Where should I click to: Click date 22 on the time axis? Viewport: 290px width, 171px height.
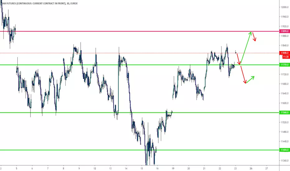pyautogui.click(x=220, y=169)
